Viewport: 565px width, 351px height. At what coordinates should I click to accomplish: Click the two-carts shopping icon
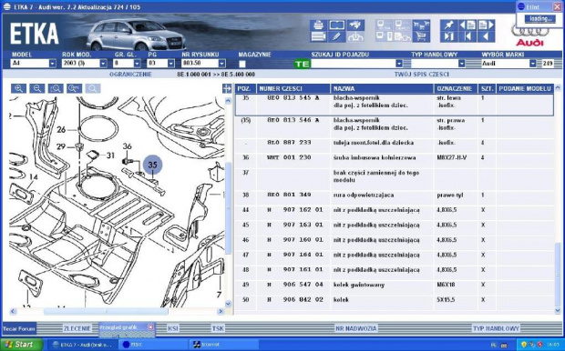pyautogui.click(x=421, y=25)
